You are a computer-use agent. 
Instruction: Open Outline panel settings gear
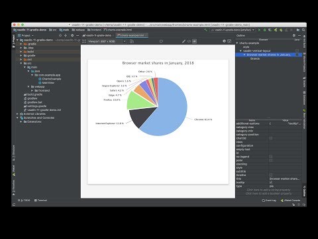coord(294,35)
